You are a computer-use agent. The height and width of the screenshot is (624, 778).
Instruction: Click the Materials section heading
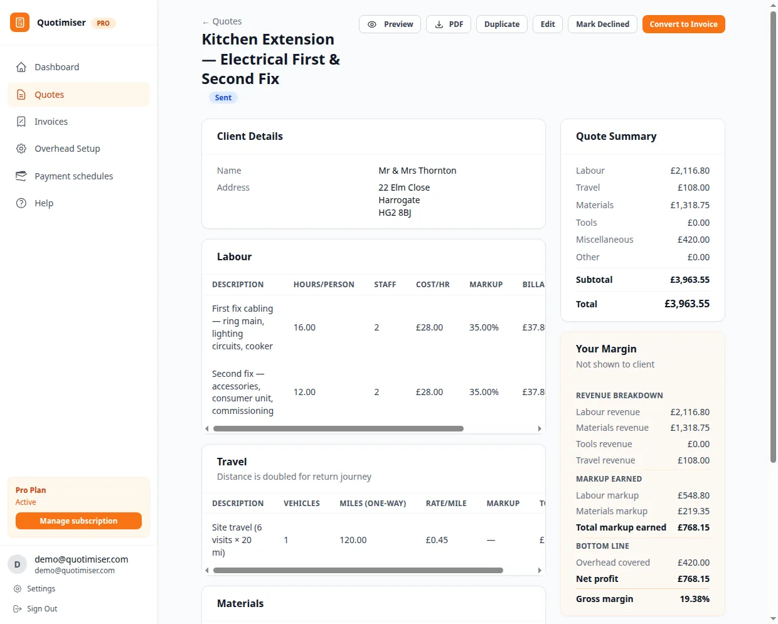[240, 603]
